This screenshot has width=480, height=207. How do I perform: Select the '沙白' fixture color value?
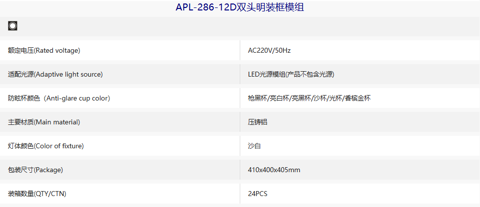pyautogui.click(x=254, y=146)
